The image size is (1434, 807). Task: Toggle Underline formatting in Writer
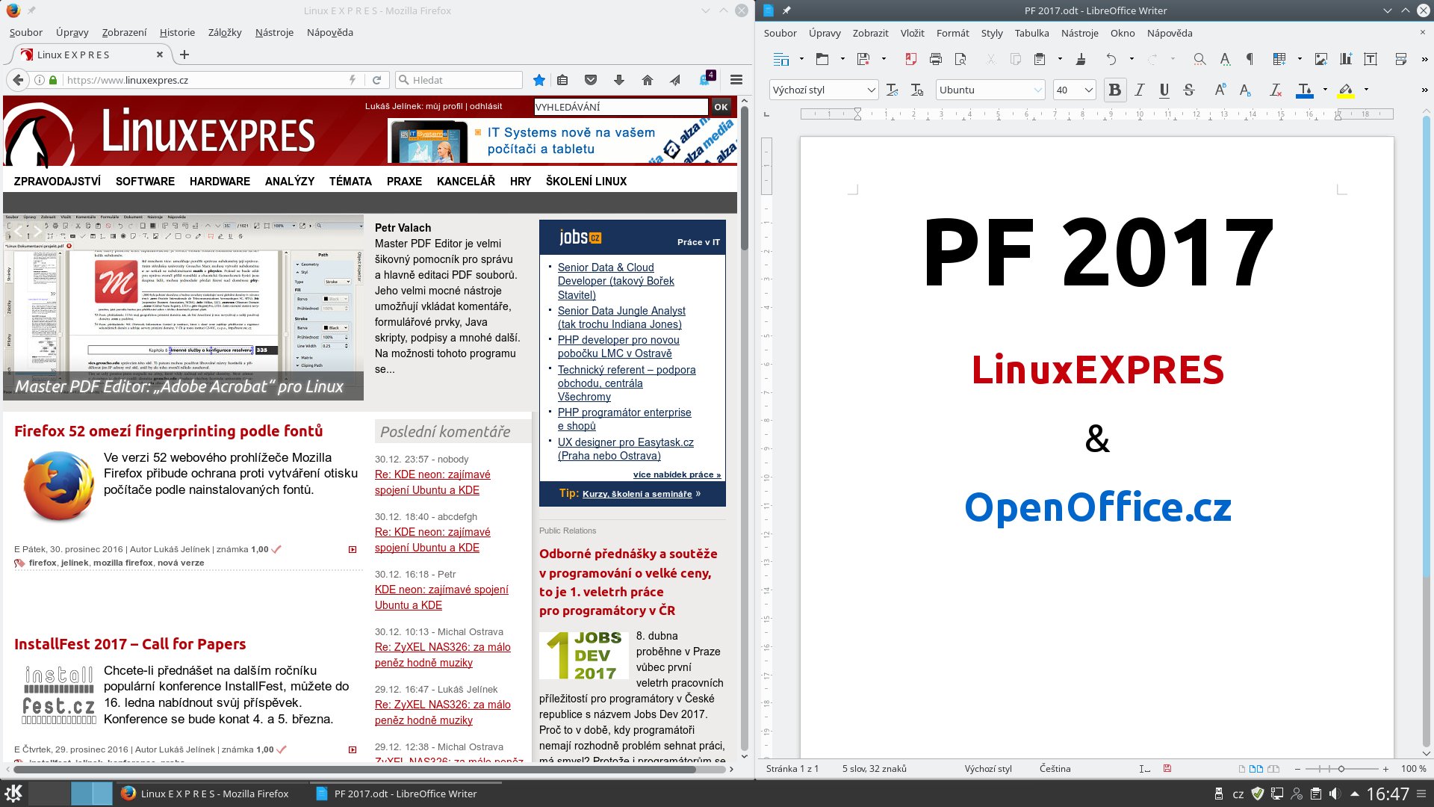(x=1164, y=90)
